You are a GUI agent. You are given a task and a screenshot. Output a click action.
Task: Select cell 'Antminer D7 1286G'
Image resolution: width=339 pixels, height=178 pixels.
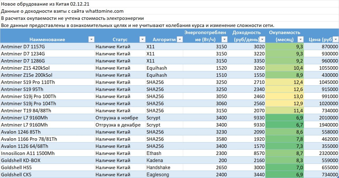click(47, 61)
